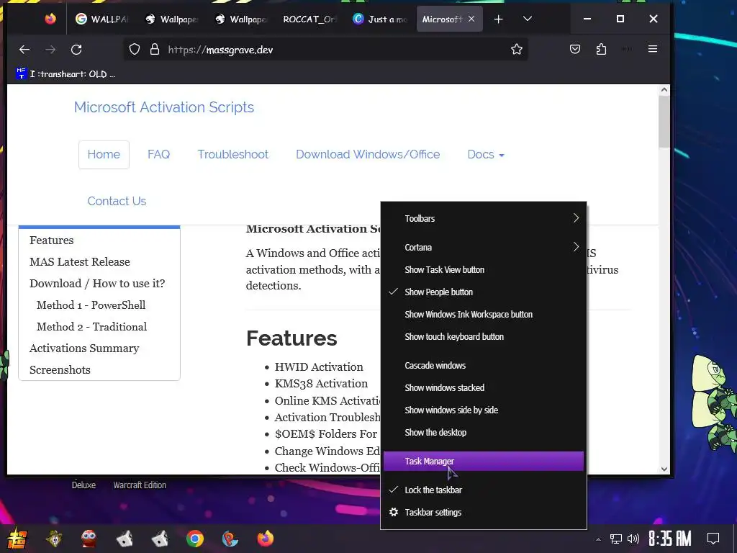Open Download Windows/Office link

point(368,154)
